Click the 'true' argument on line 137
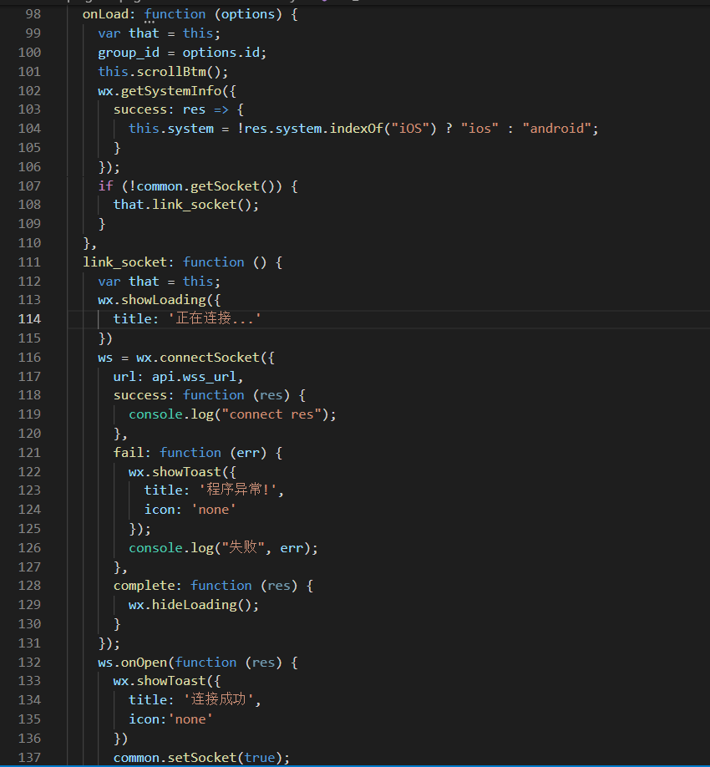The image size is (710, 767). point(260,758)
